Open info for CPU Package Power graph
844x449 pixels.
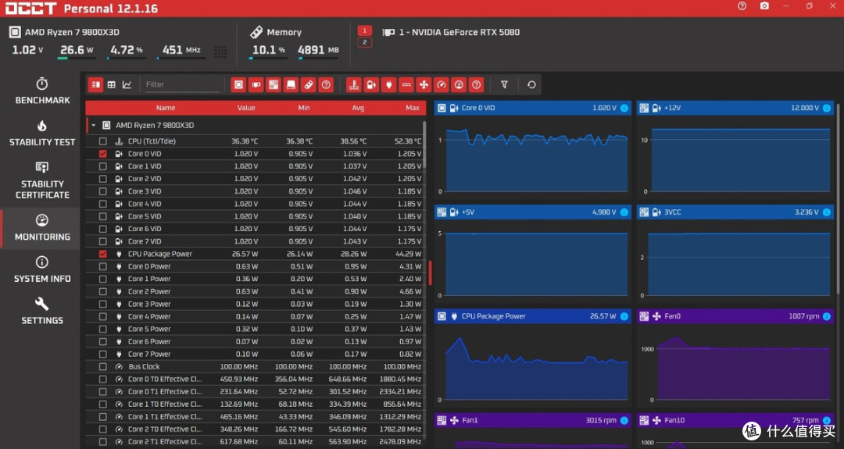[624, 316]
